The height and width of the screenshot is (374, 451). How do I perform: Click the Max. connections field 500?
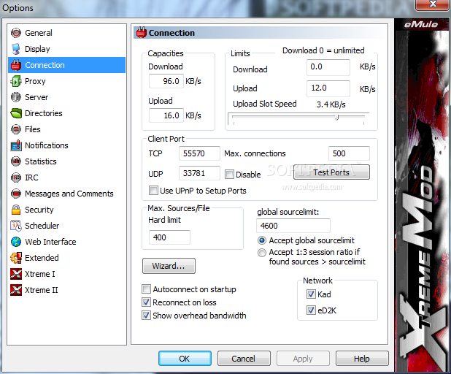point(349,153)
